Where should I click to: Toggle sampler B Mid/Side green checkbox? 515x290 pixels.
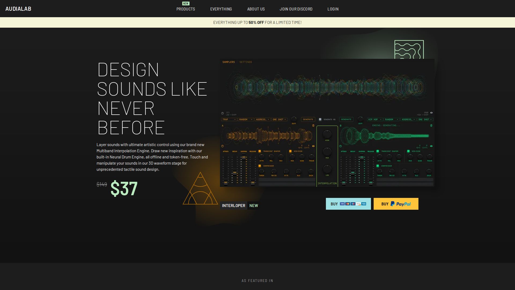click(408, 151)
